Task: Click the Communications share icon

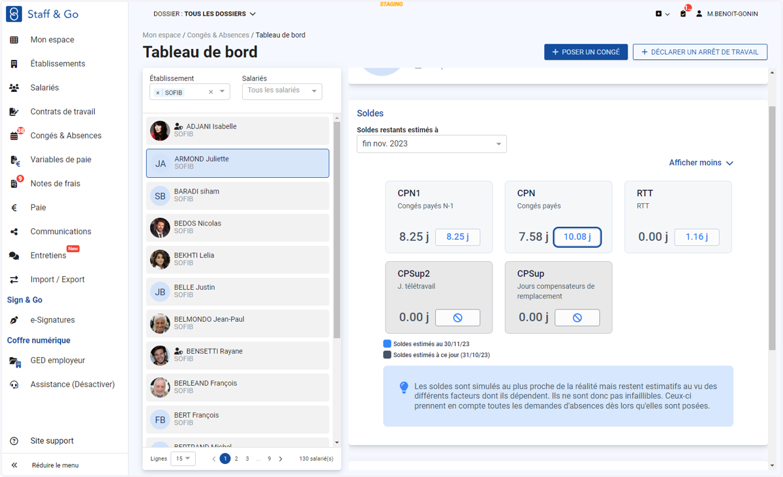Action: point(14,232)
